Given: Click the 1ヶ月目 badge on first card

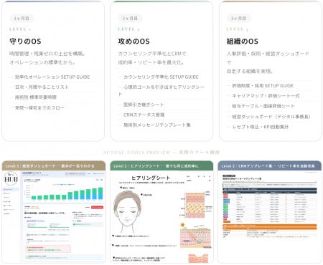Looking at the screenshot, I should point(22,19).
